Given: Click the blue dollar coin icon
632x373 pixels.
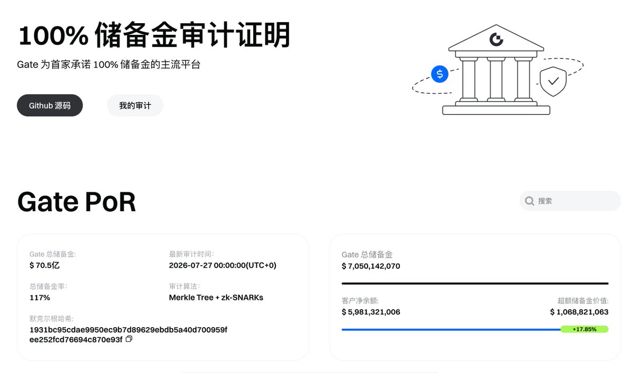Looking at the screenshot, I should [440, 74].
